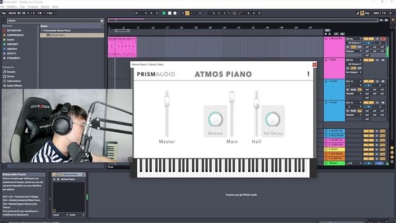Open the No Output dropdown on track 2

pyautogui.click(x=353, y=72)
